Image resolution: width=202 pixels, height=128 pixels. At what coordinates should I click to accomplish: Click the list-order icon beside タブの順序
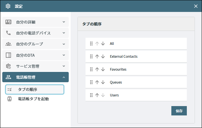[x=9, y=89]
